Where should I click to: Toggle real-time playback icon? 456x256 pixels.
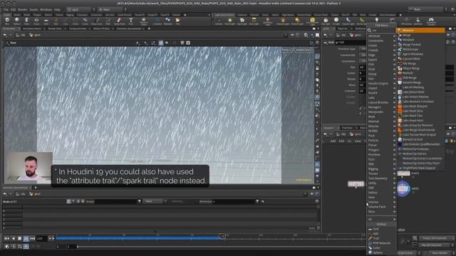tap(26, 247)
